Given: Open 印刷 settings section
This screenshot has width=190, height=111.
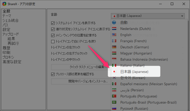Looking at the screenshot, I should pos(6,52).
